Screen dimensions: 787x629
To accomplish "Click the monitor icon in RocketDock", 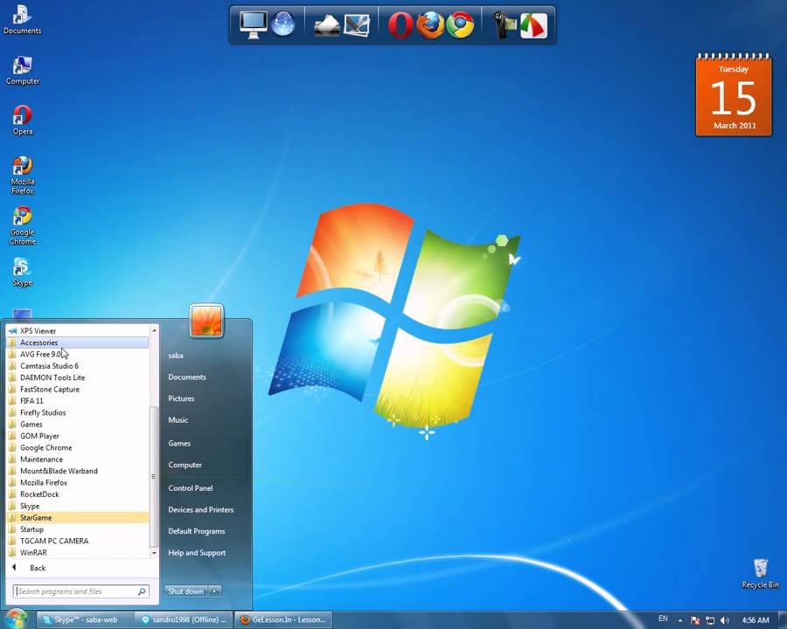I will (254, 24).
